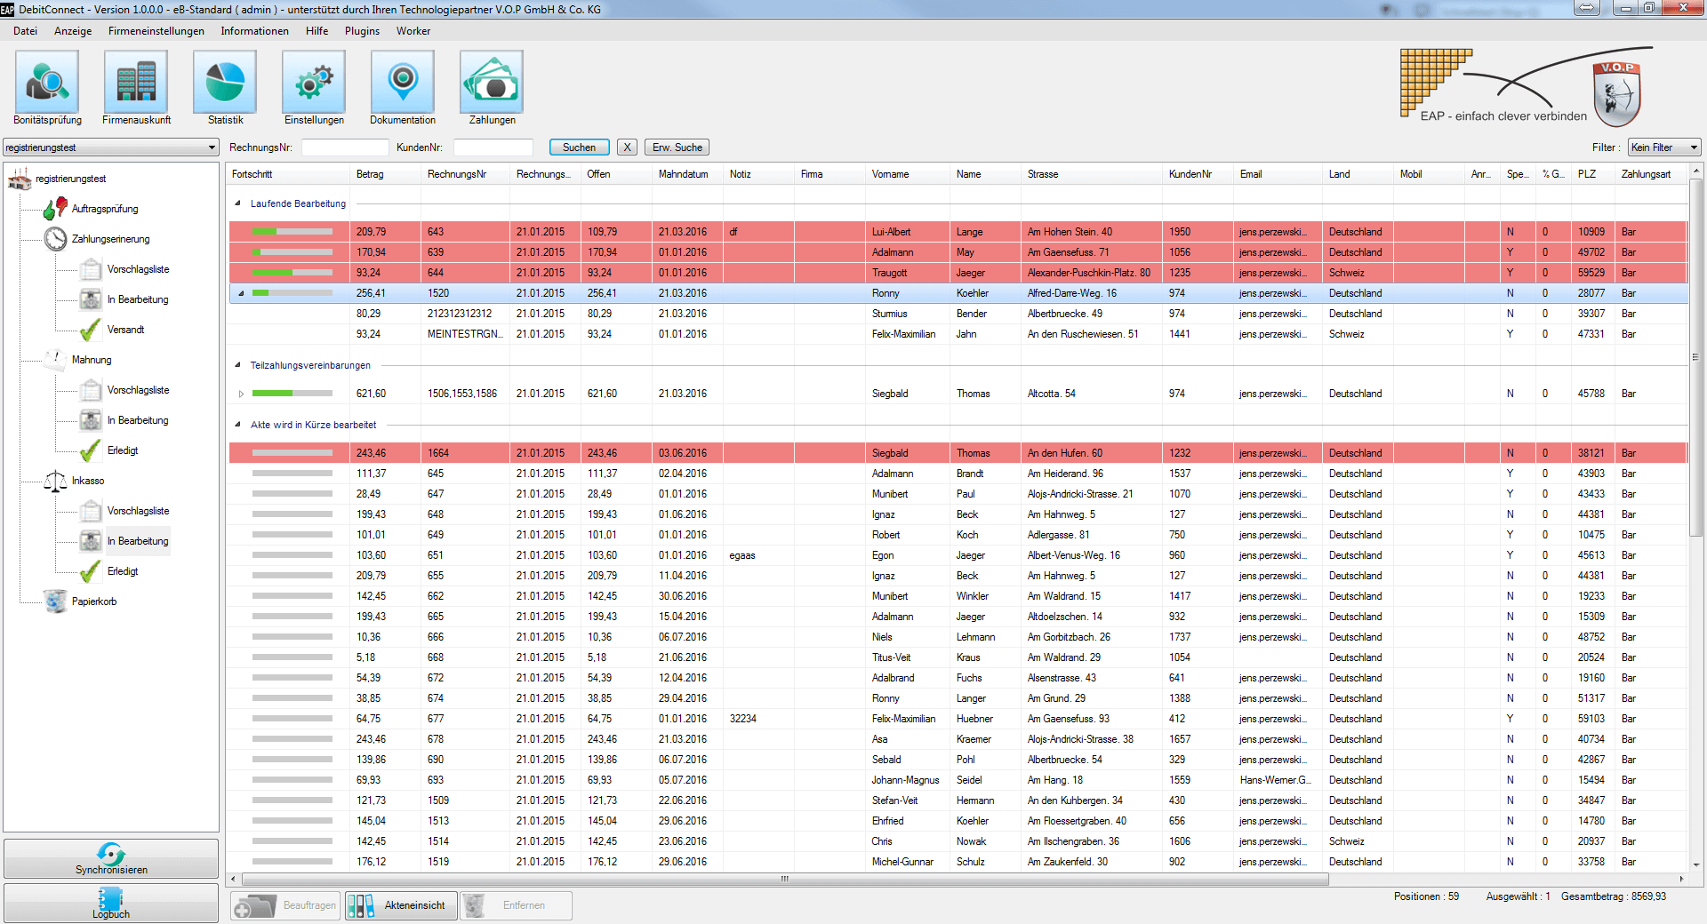Open the Logbuch
1707x924 pixels.
(111, 903)
